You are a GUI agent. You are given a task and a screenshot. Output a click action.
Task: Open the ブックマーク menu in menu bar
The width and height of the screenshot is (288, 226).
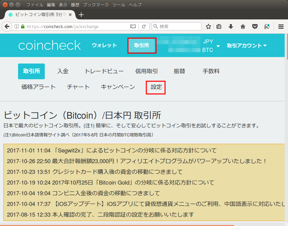point(96,5)
